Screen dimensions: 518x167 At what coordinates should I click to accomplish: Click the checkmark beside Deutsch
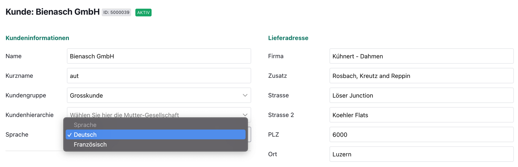(x=69, y=135)
